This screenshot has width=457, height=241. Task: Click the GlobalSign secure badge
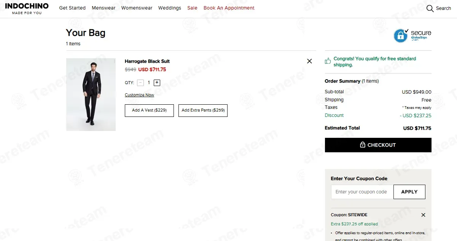tap(412, 36)
